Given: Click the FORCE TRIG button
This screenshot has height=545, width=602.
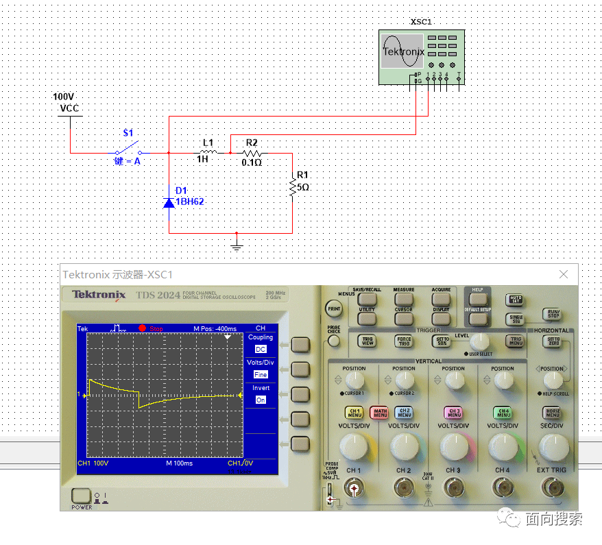Looking at the screenshot, I should (404, 341).
